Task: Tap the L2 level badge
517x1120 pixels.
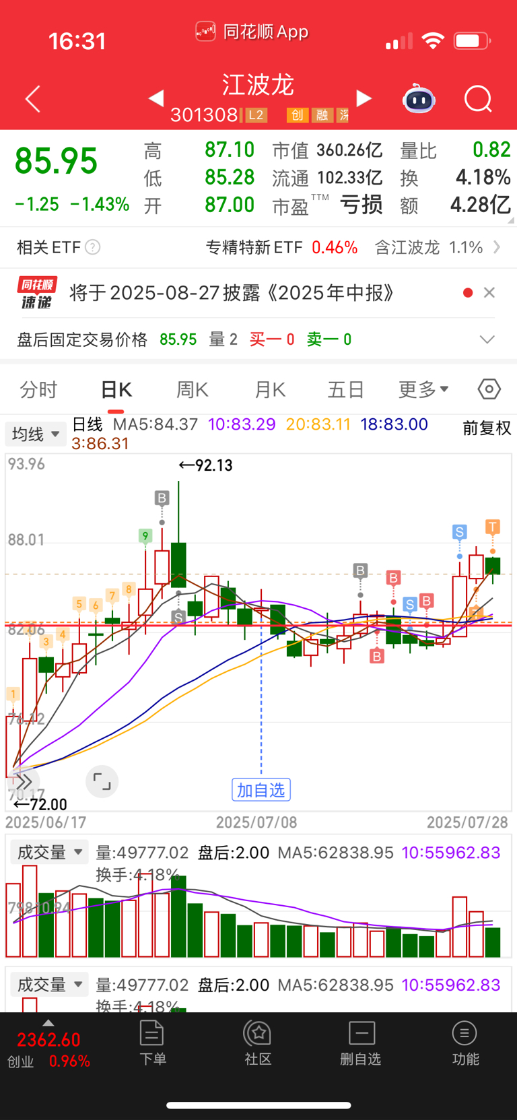Action: [256, 115]
